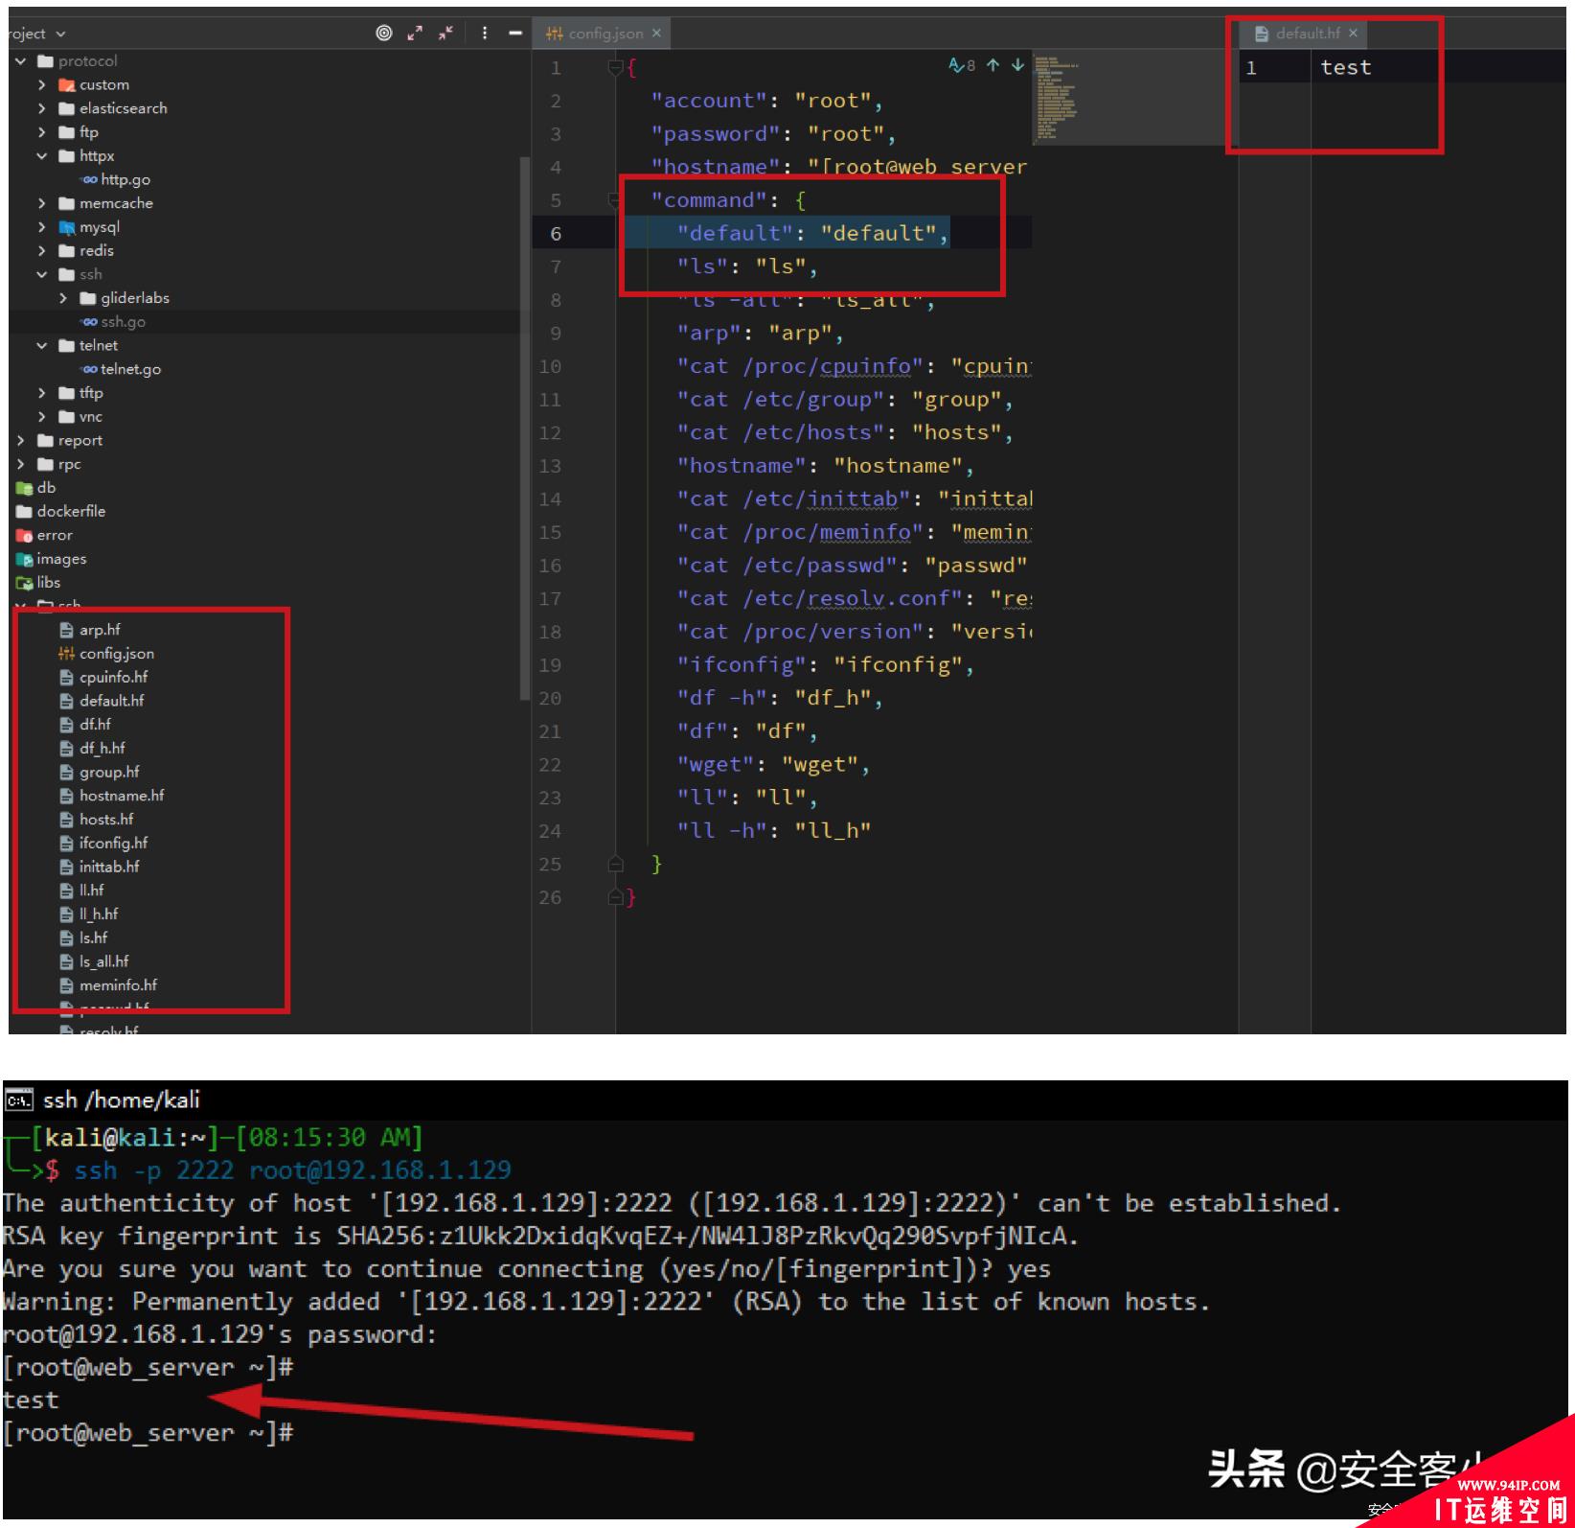
Task: Place cursor on "default": "default" line
Action: [x=812, y=233]
